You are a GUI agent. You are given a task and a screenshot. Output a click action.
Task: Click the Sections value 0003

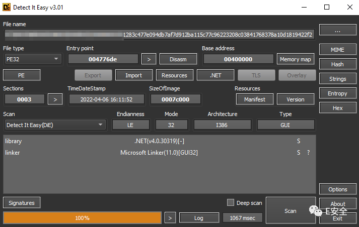pos(24,99)
